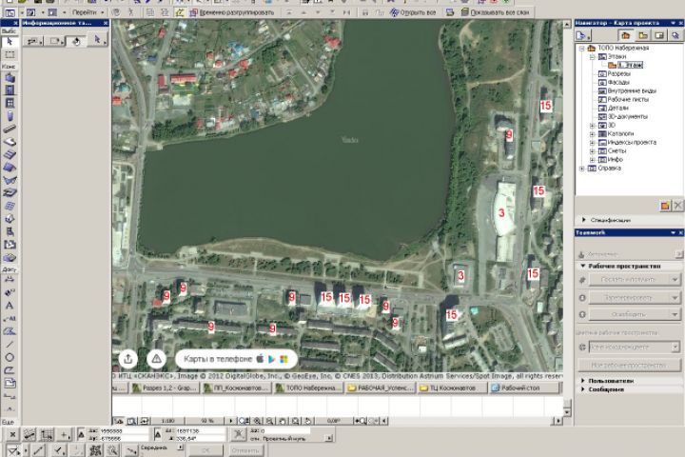Click zoom out magnifier in bottom bar
The image size is (685, 457).
[x=270, y=421]
